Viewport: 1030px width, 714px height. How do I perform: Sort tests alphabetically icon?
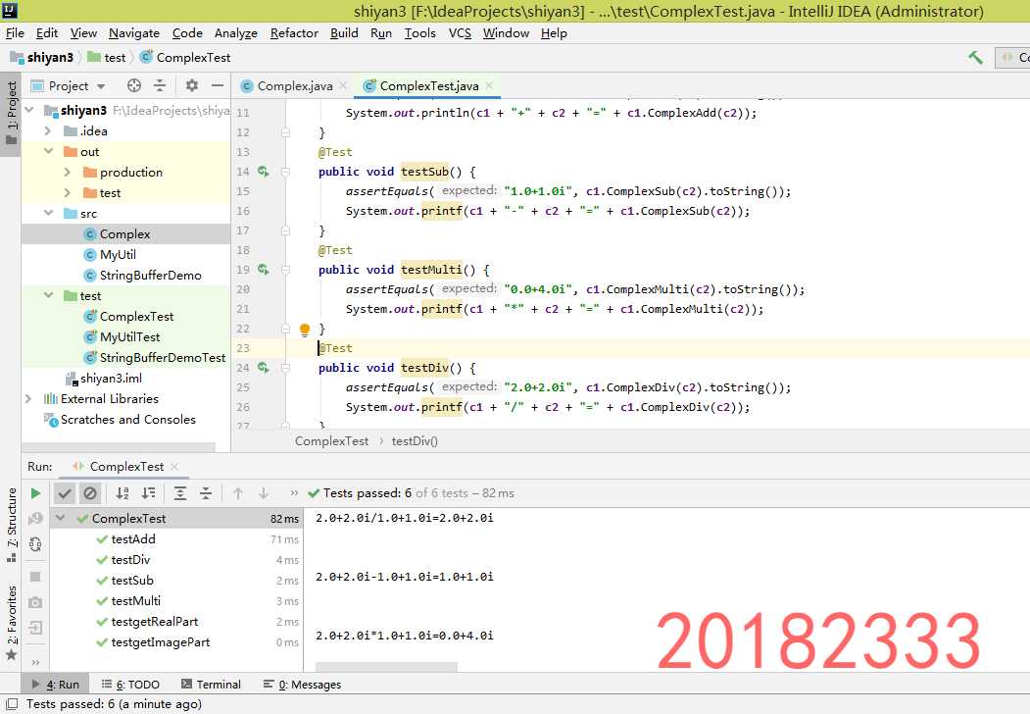click(x=123, y=493)
